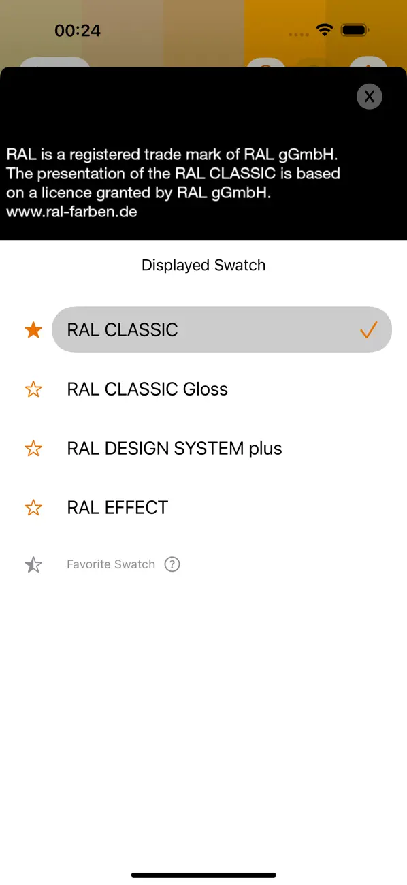This screenshot has height=885, width=407.
Task: Favorite the RAL CLASSIC Gloss swatch star
Action: (33, 389)
